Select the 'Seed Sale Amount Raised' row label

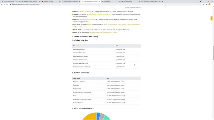pos(80,56)
